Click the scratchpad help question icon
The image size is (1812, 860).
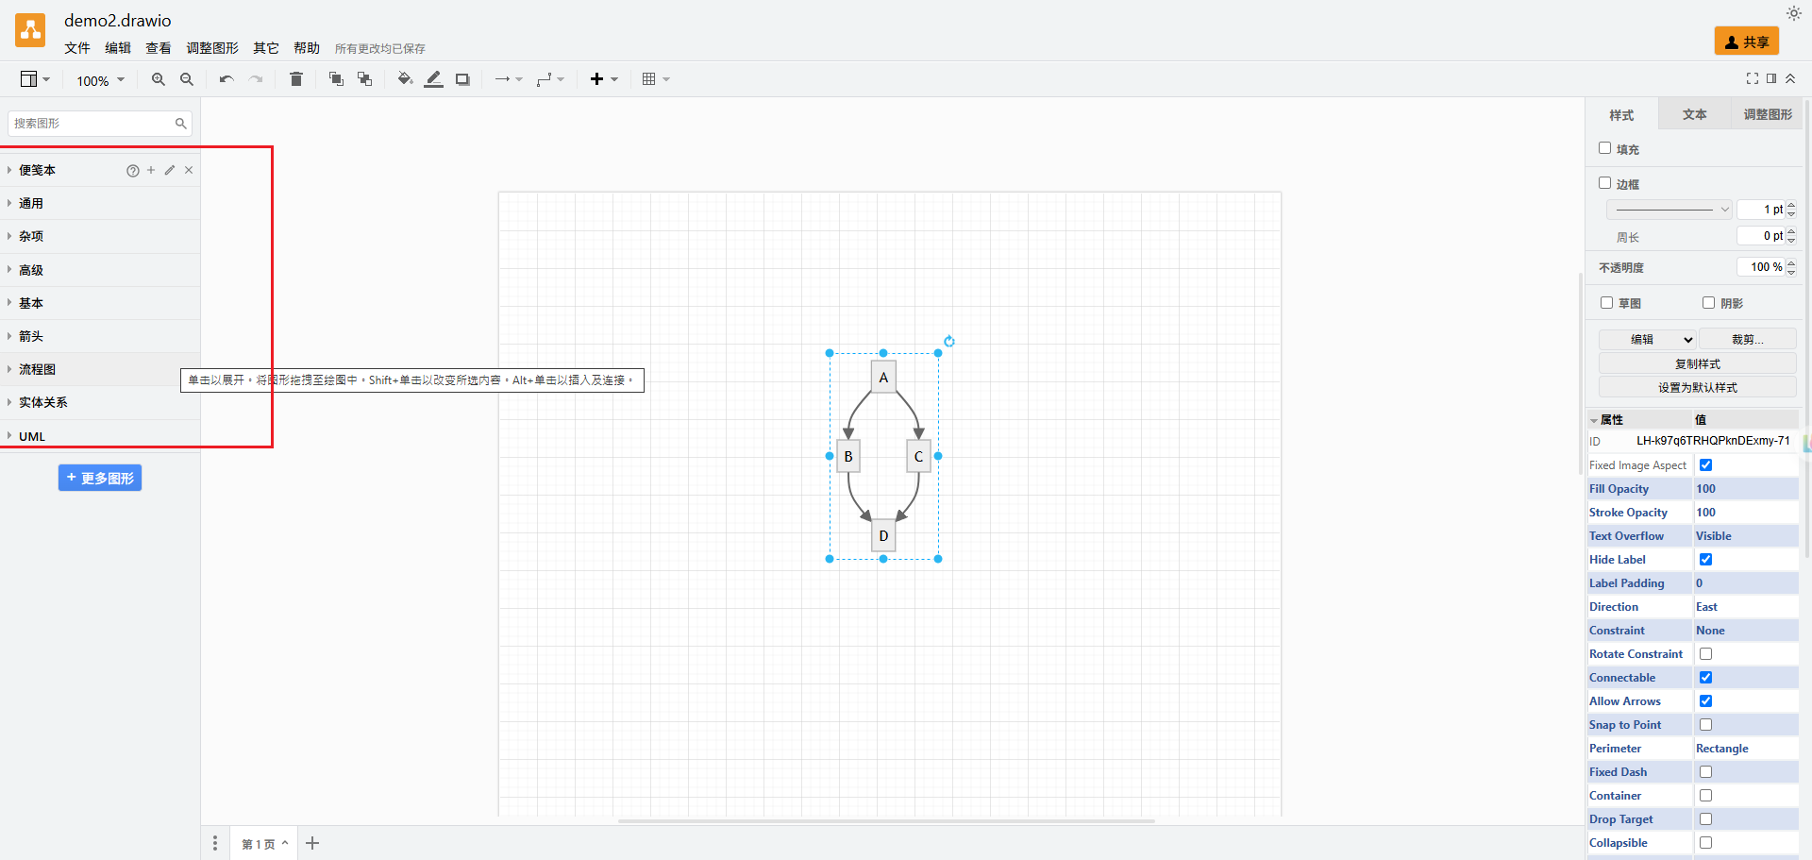pos(133,171)
